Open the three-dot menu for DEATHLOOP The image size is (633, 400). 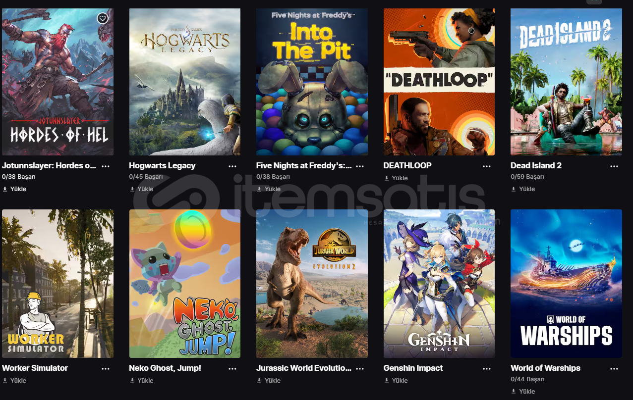487,166
